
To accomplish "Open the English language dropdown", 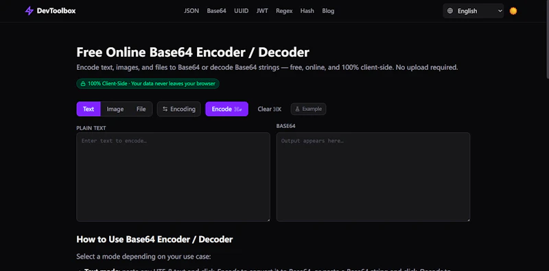I will (473, 11).
